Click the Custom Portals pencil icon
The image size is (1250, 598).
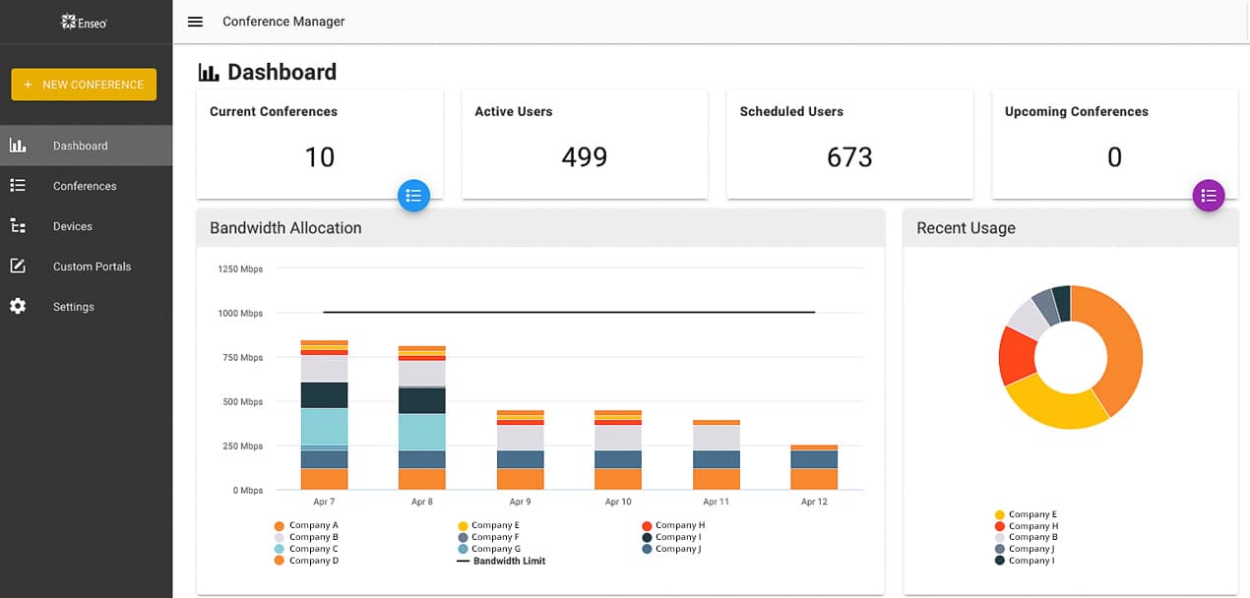click(x=18, y=266)
